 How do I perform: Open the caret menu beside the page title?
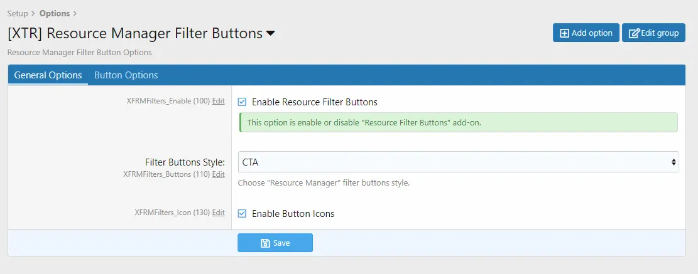[x=270, y=33]
